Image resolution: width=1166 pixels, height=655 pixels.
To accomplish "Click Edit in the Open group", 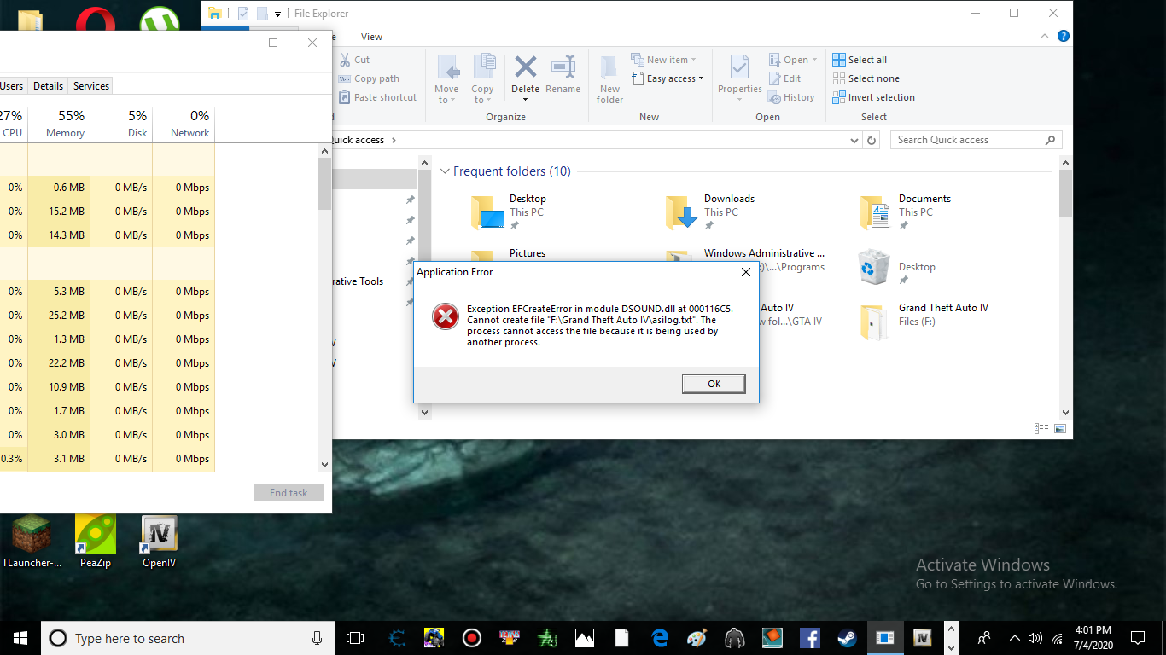I will 784,78.
